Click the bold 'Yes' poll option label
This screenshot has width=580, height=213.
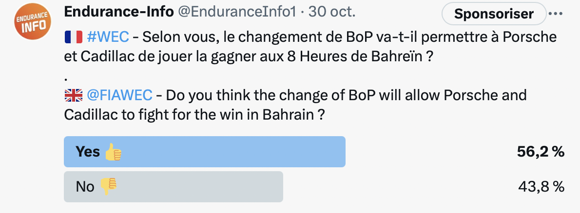click(x=88, y=152)
